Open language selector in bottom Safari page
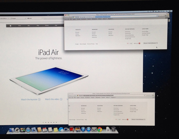Viewport: 179px width, 139px height. [x=138, y=119]
